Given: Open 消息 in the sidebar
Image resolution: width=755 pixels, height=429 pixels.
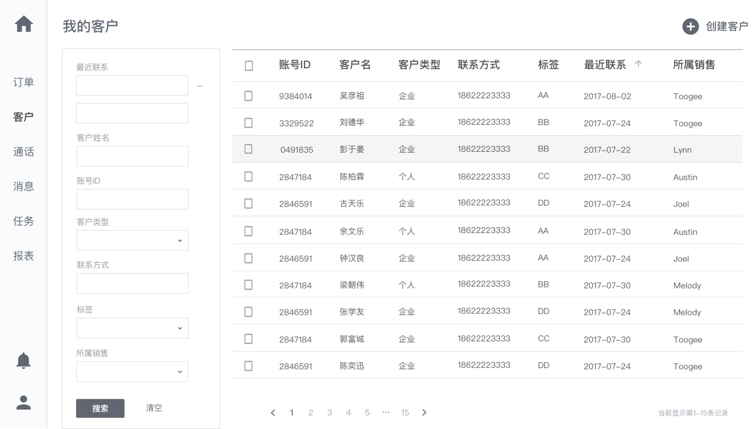Looking at the screenshot, I should pyautogui.click(x=23, y=186).
